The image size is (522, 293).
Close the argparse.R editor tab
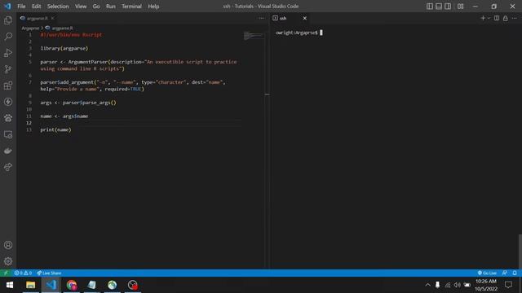52,18
